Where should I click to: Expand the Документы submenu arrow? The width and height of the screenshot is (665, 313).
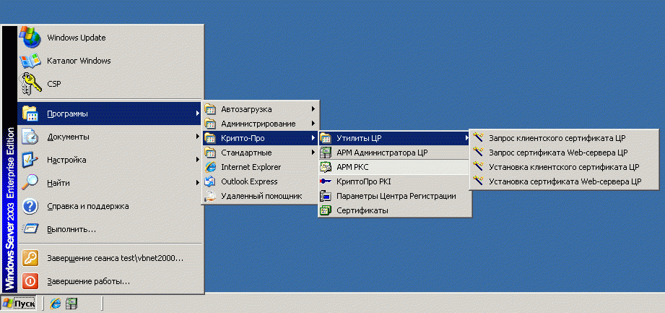[x=198, y=137]
